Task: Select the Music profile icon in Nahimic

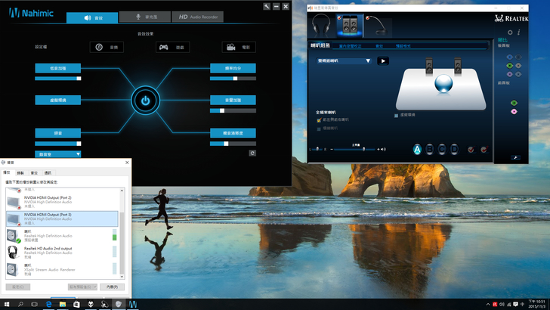Action: 99,47
